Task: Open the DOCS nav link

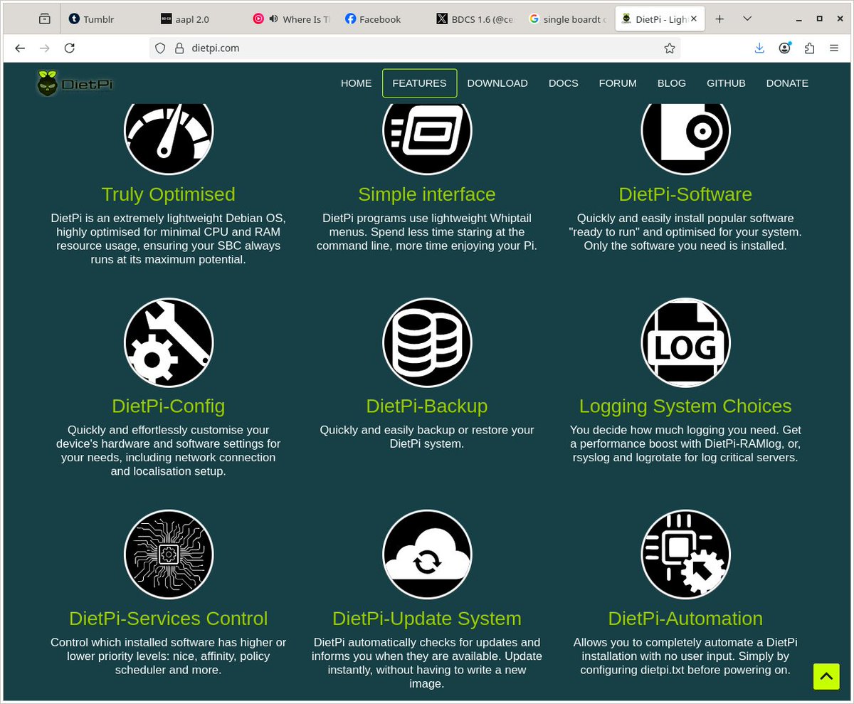Action: (x=564, y=83)
